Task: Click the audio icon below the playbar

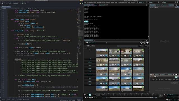Action: click(x=88, y=98)
